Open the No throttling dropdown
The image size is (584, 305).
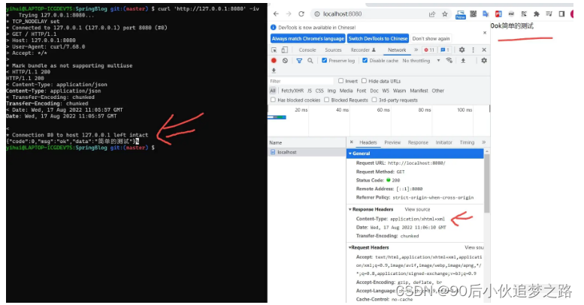(421, 61)
